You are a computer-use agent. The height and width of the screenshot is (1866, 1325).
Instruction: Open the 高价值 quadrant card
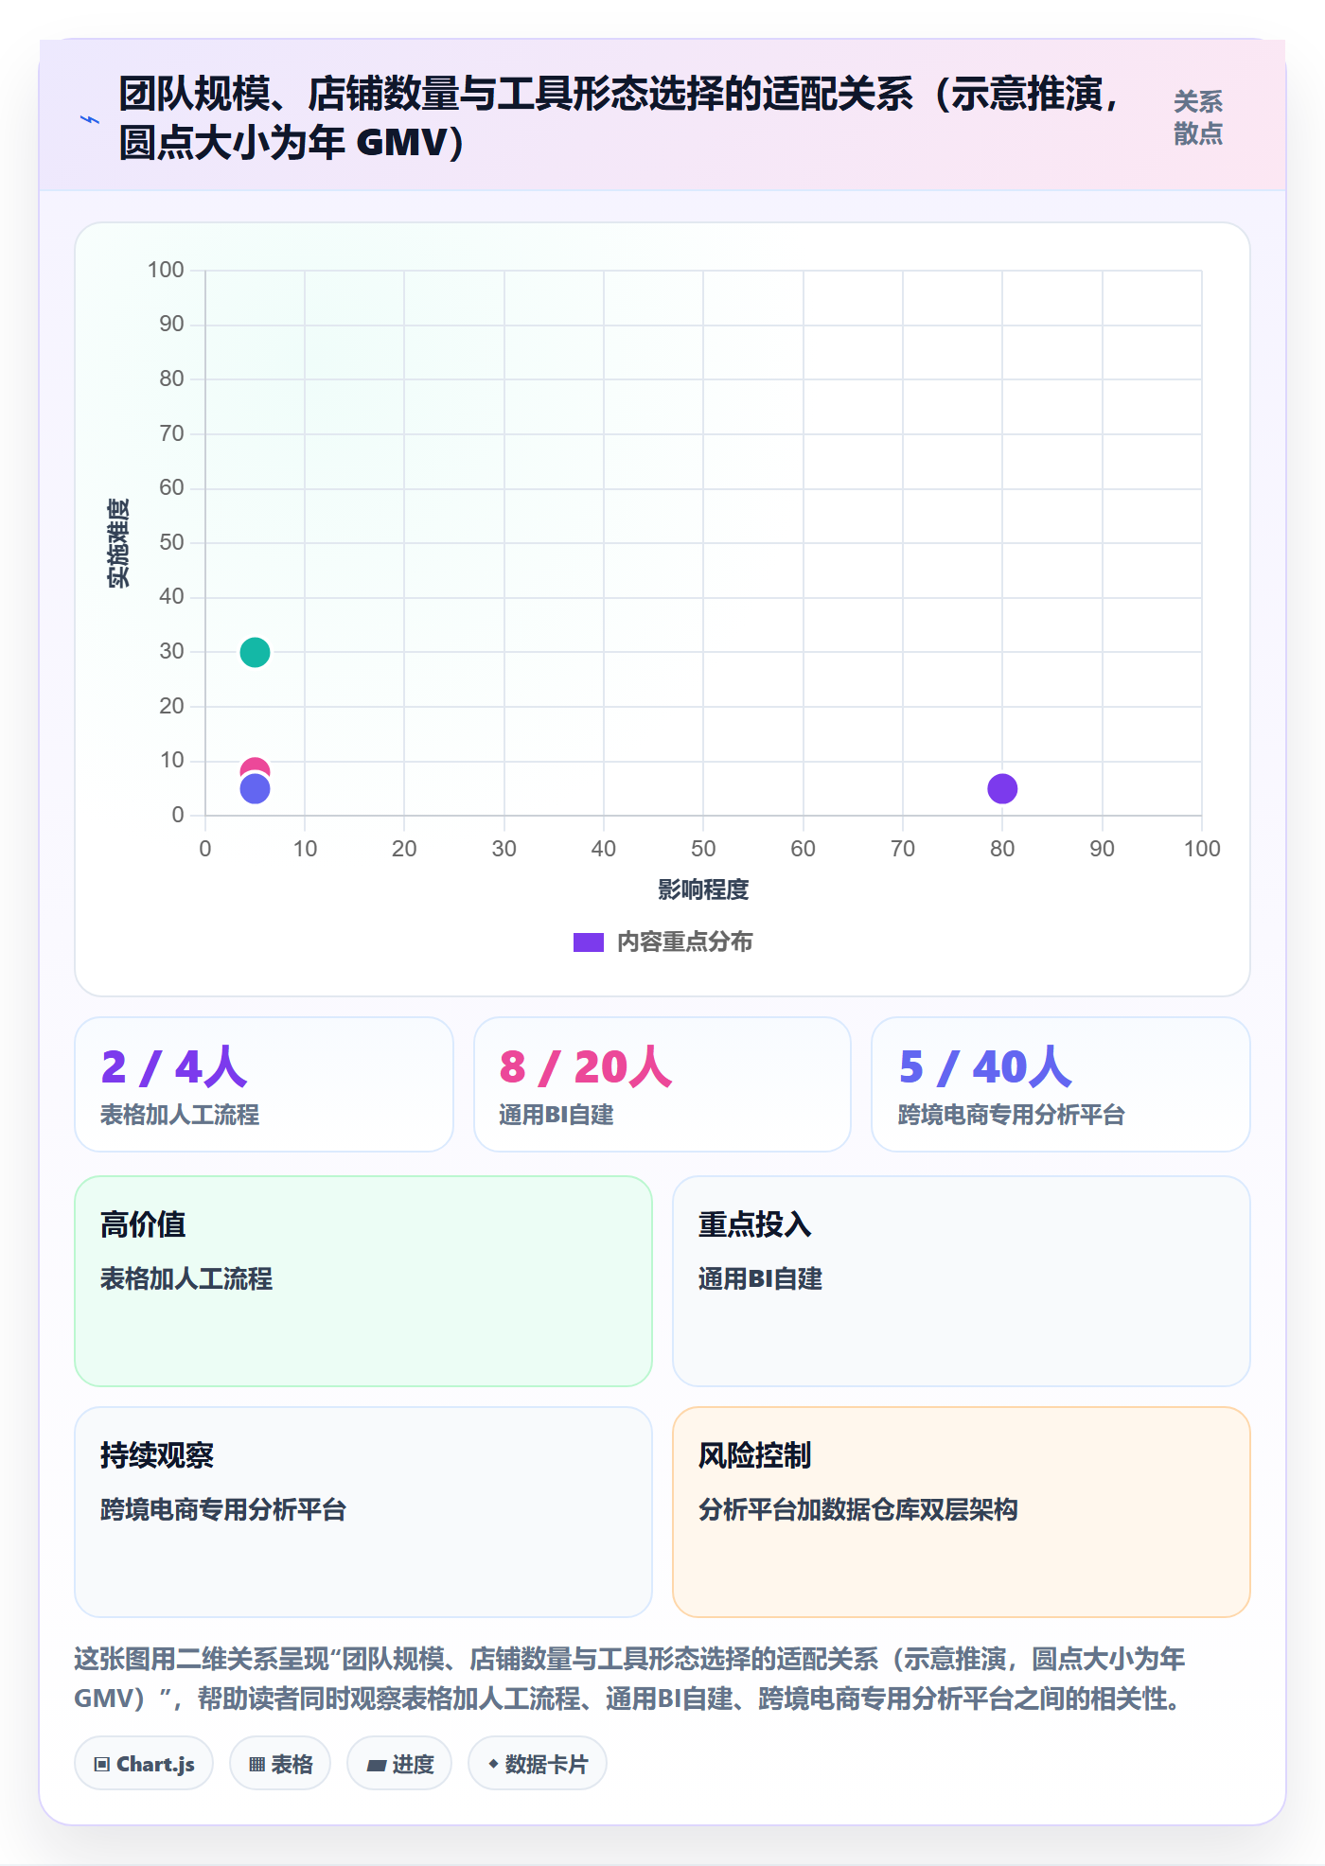click(363, 1281)
